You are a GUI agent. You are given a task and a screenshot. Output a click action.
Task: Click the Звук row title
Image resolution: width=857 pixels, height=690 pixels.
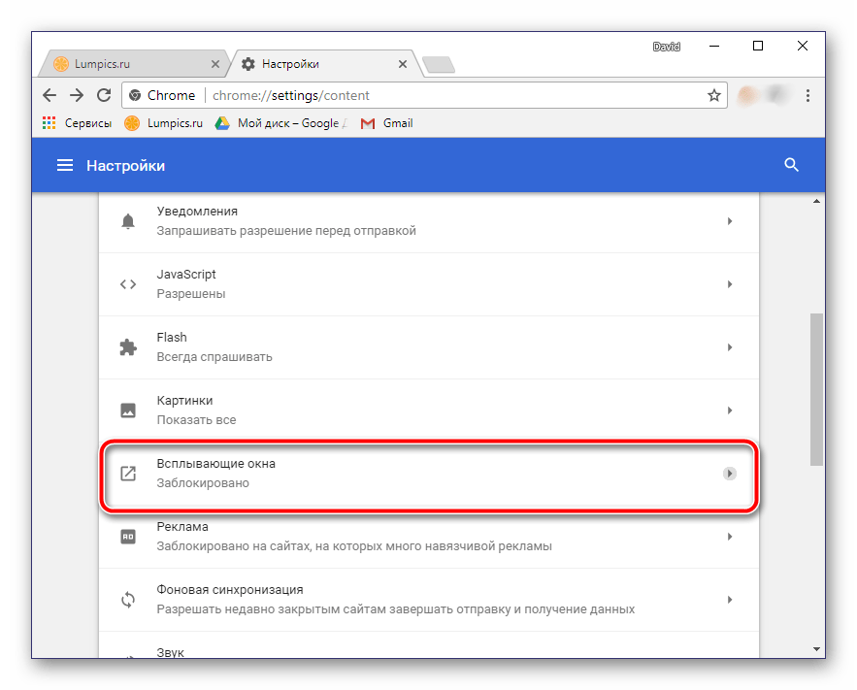click(171, 652)
